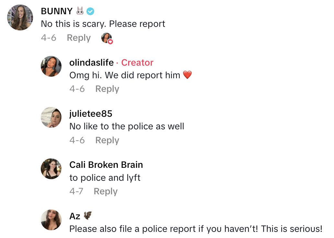Open Cali Broken Brain's profile picture
This screenshot has width=334, height=238.
[51, 168]
